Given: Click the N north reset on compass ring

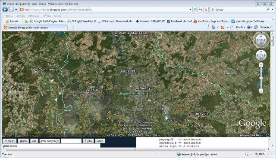Looking at the screenshot, I should [x=261, y=32].
